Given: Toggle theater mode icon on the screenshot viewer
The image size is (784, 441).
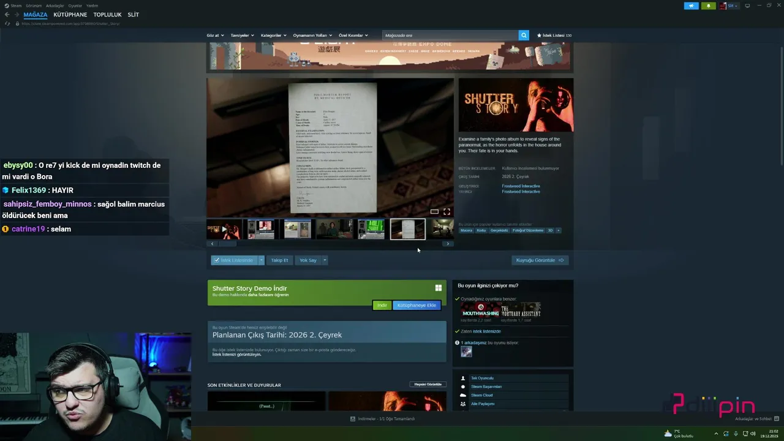Looking at the screenshot, I should point(434,211).
